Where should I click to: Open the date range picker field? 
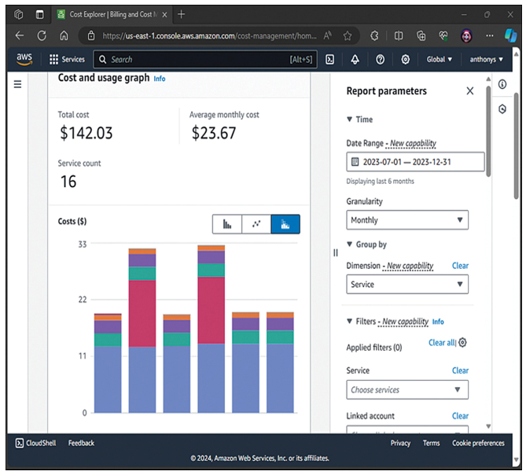(415, 162)
